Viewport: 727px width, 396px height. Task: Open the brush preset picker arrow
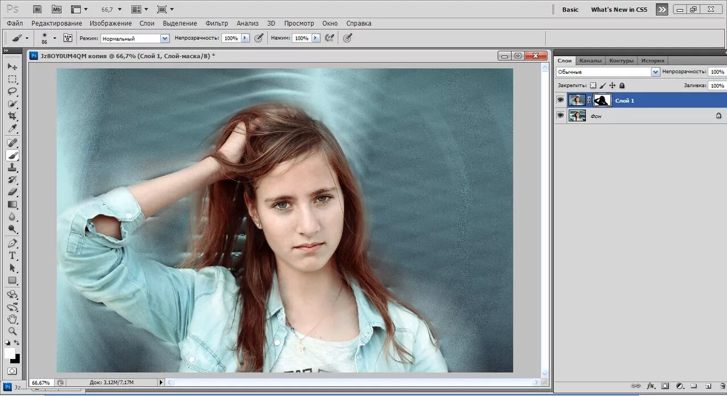(55, 38)
